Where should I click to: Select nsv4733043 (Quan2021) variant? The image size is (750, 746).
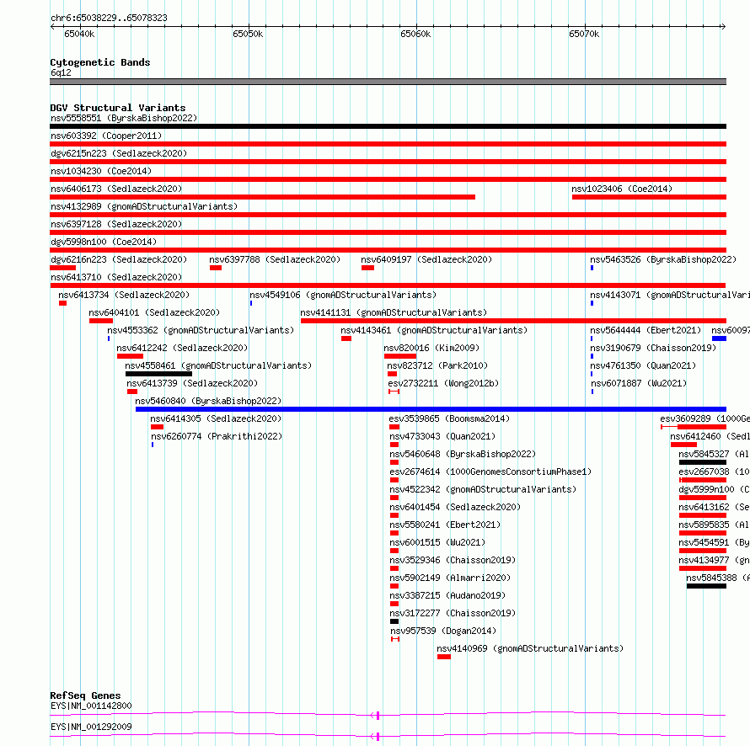click(x=442, y=436)
